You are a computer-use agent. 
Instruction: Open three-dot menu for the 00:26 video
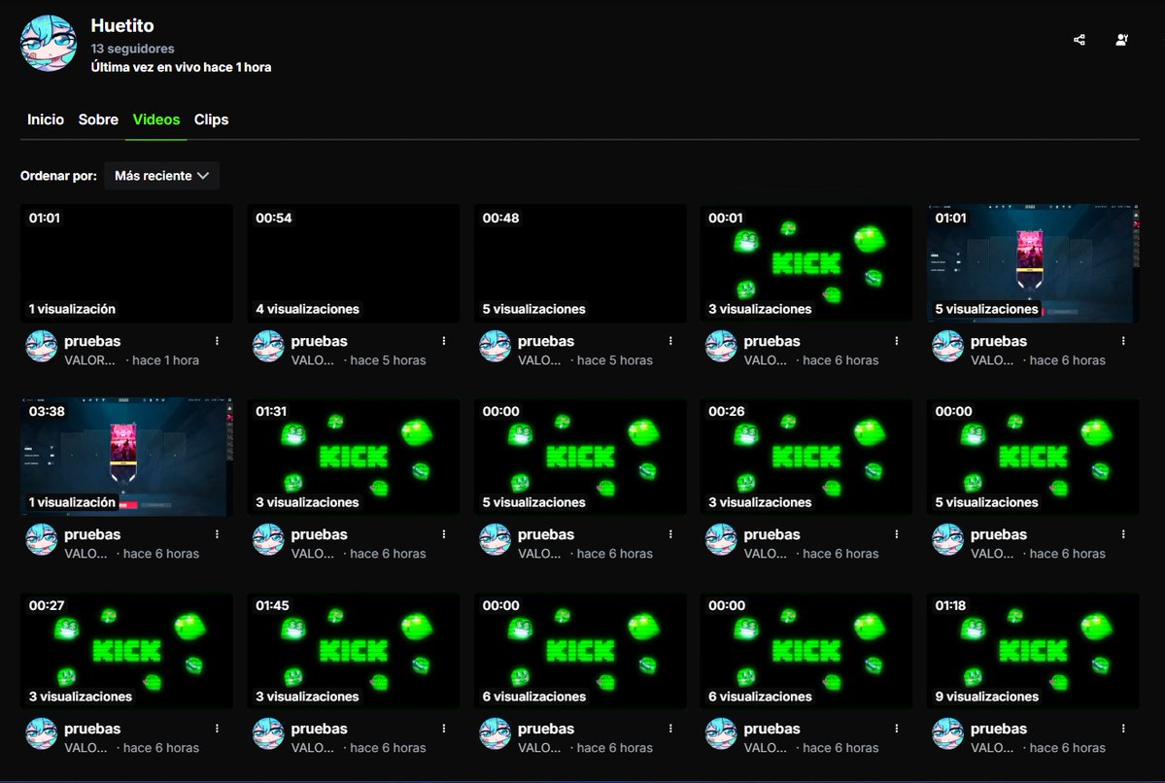coord(897,534)
